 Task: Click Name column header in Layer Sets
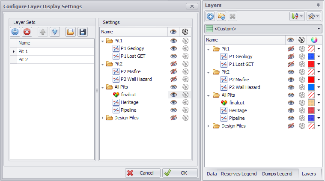56,43
